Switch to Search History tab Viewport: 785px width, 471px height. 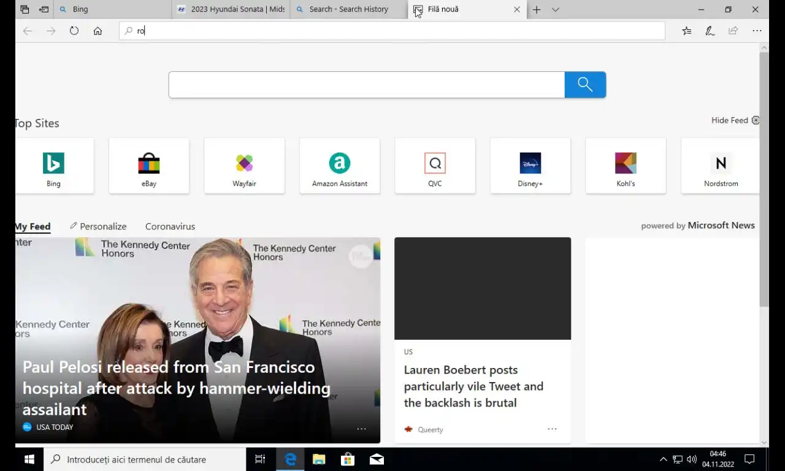tap(349, 9)
